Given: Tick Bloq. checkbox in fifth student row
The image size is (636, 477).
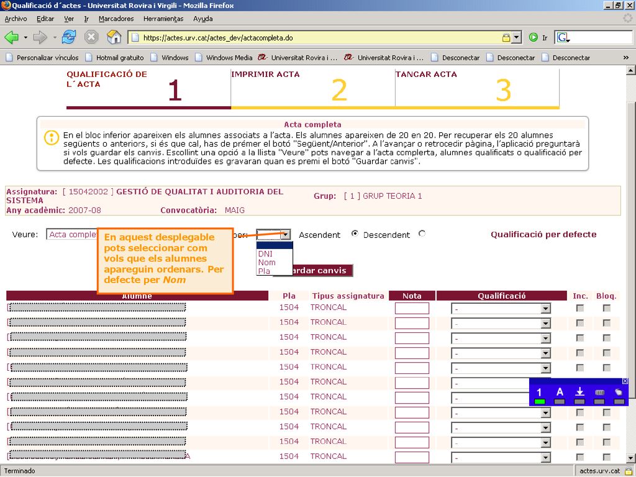Looking at the screenshot, I should click(x=606, y=368).
